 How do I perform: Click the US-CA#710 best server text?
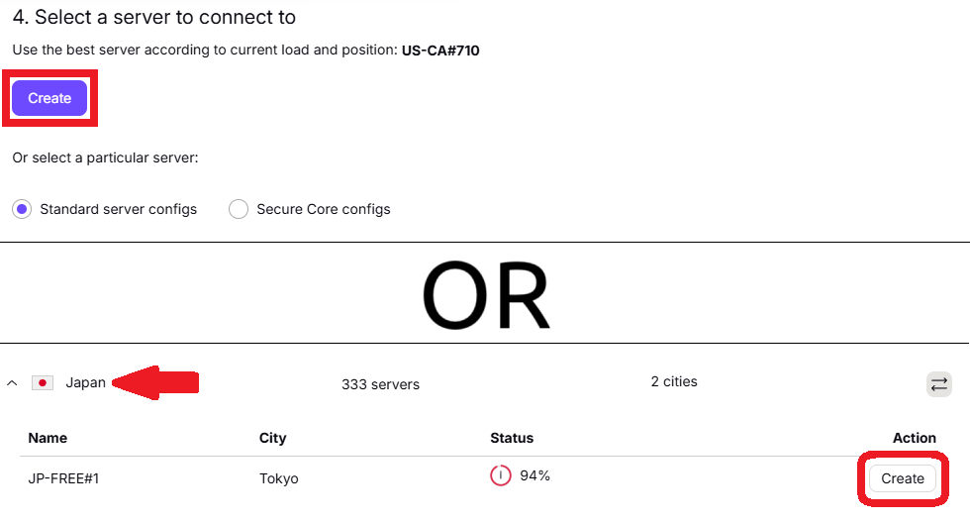[x=440, y=51]
